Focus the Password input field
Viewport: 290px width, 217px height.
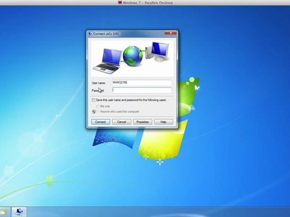[142, 90]
